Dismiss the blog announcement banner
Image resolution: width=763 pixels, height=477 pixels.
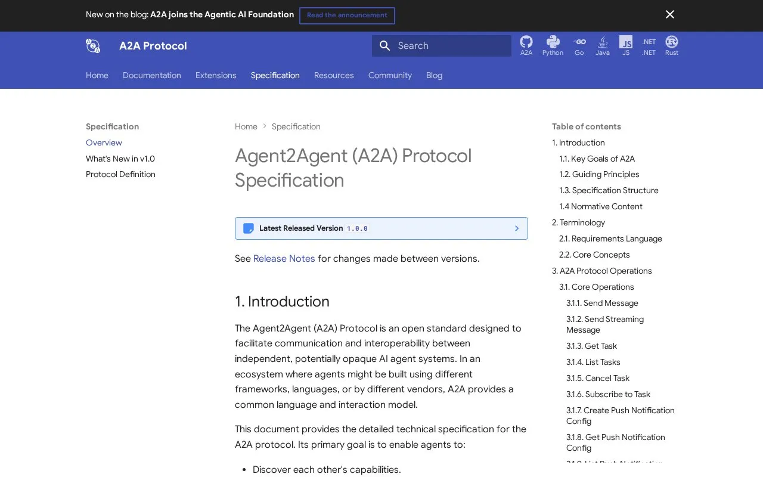click(x=670, y=14)
